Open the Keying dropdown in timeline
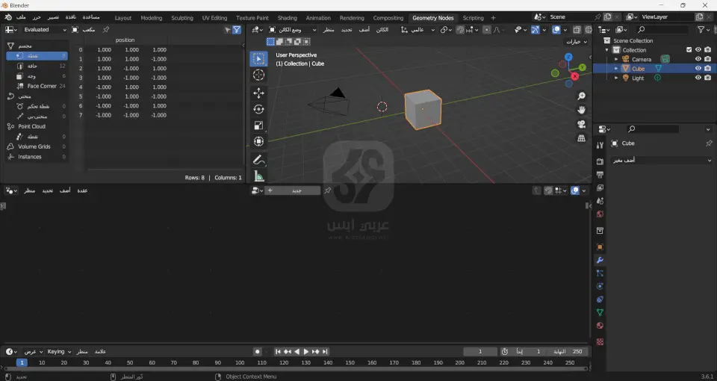This screenshot has height=381, width=717. pyautogui.click(x=59, y=352)
